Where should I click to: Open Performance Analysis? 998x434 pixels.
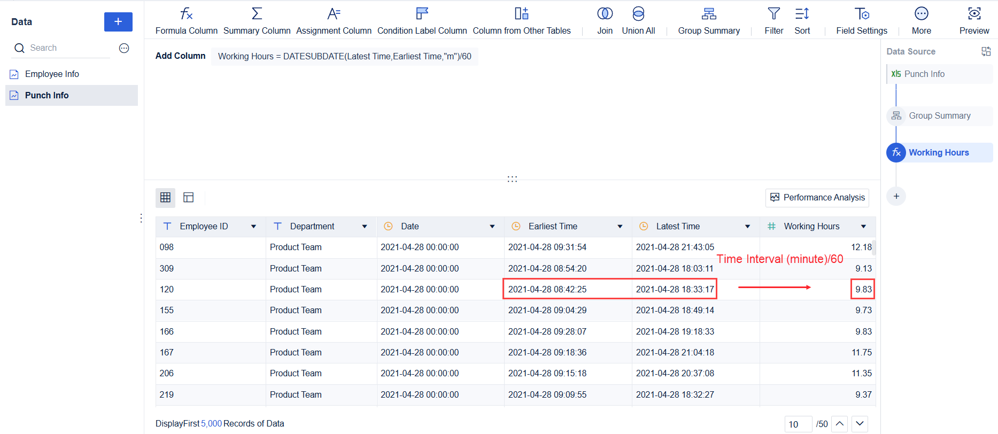click(817, 198)
